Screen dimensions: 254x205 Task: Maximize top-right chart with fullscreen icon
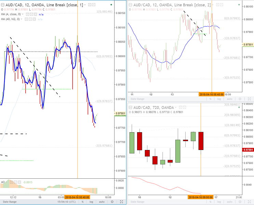tap(249, 99)
